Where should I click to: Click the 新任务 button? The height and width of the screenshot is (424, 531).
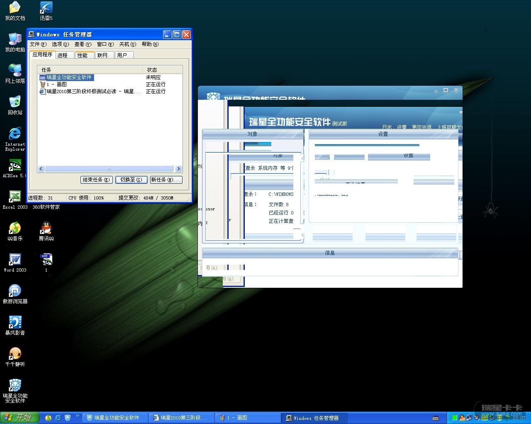coord(166,180)
